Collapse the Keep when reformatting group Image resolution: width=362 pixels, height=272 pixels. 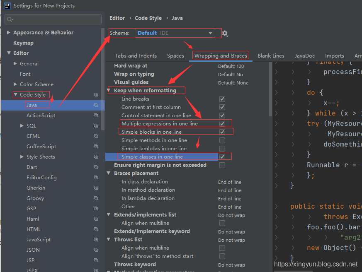click(109, 91)
